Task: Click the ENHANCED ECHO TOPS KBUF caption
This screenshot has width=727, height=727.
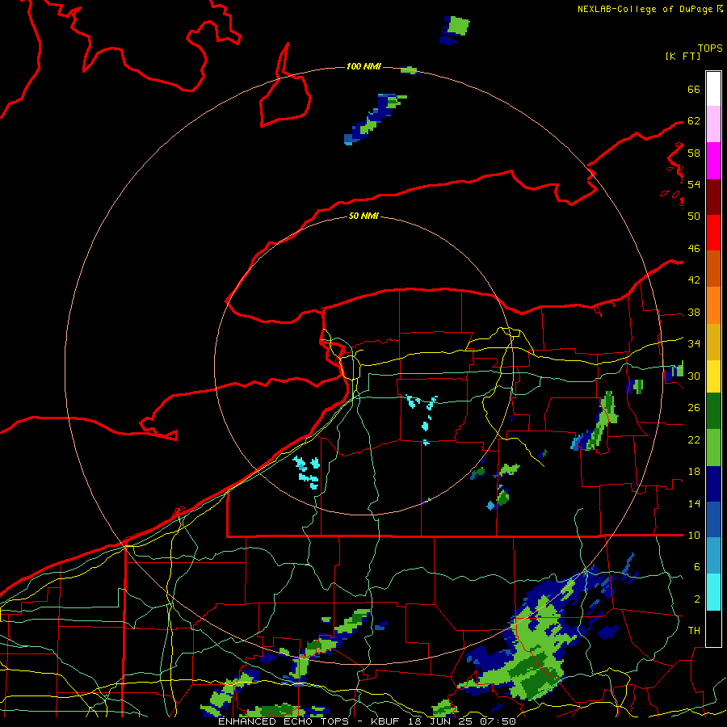Action: point(367,721)
